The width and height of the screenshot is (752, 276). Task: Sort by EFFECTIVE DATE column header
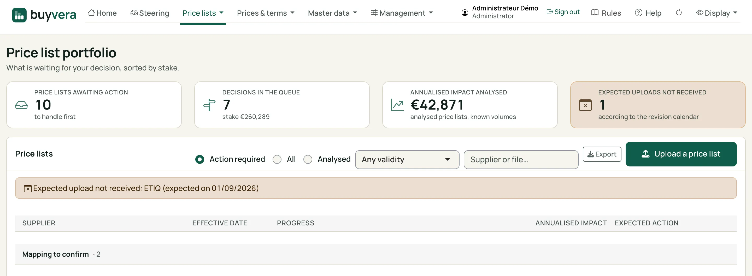[x=220, y=223]
